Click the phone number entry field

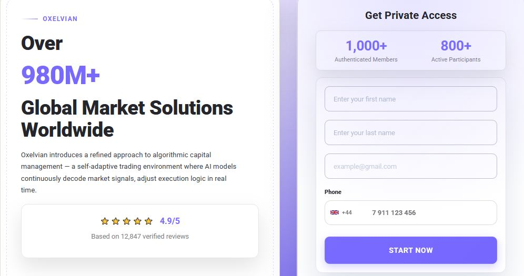429,212
